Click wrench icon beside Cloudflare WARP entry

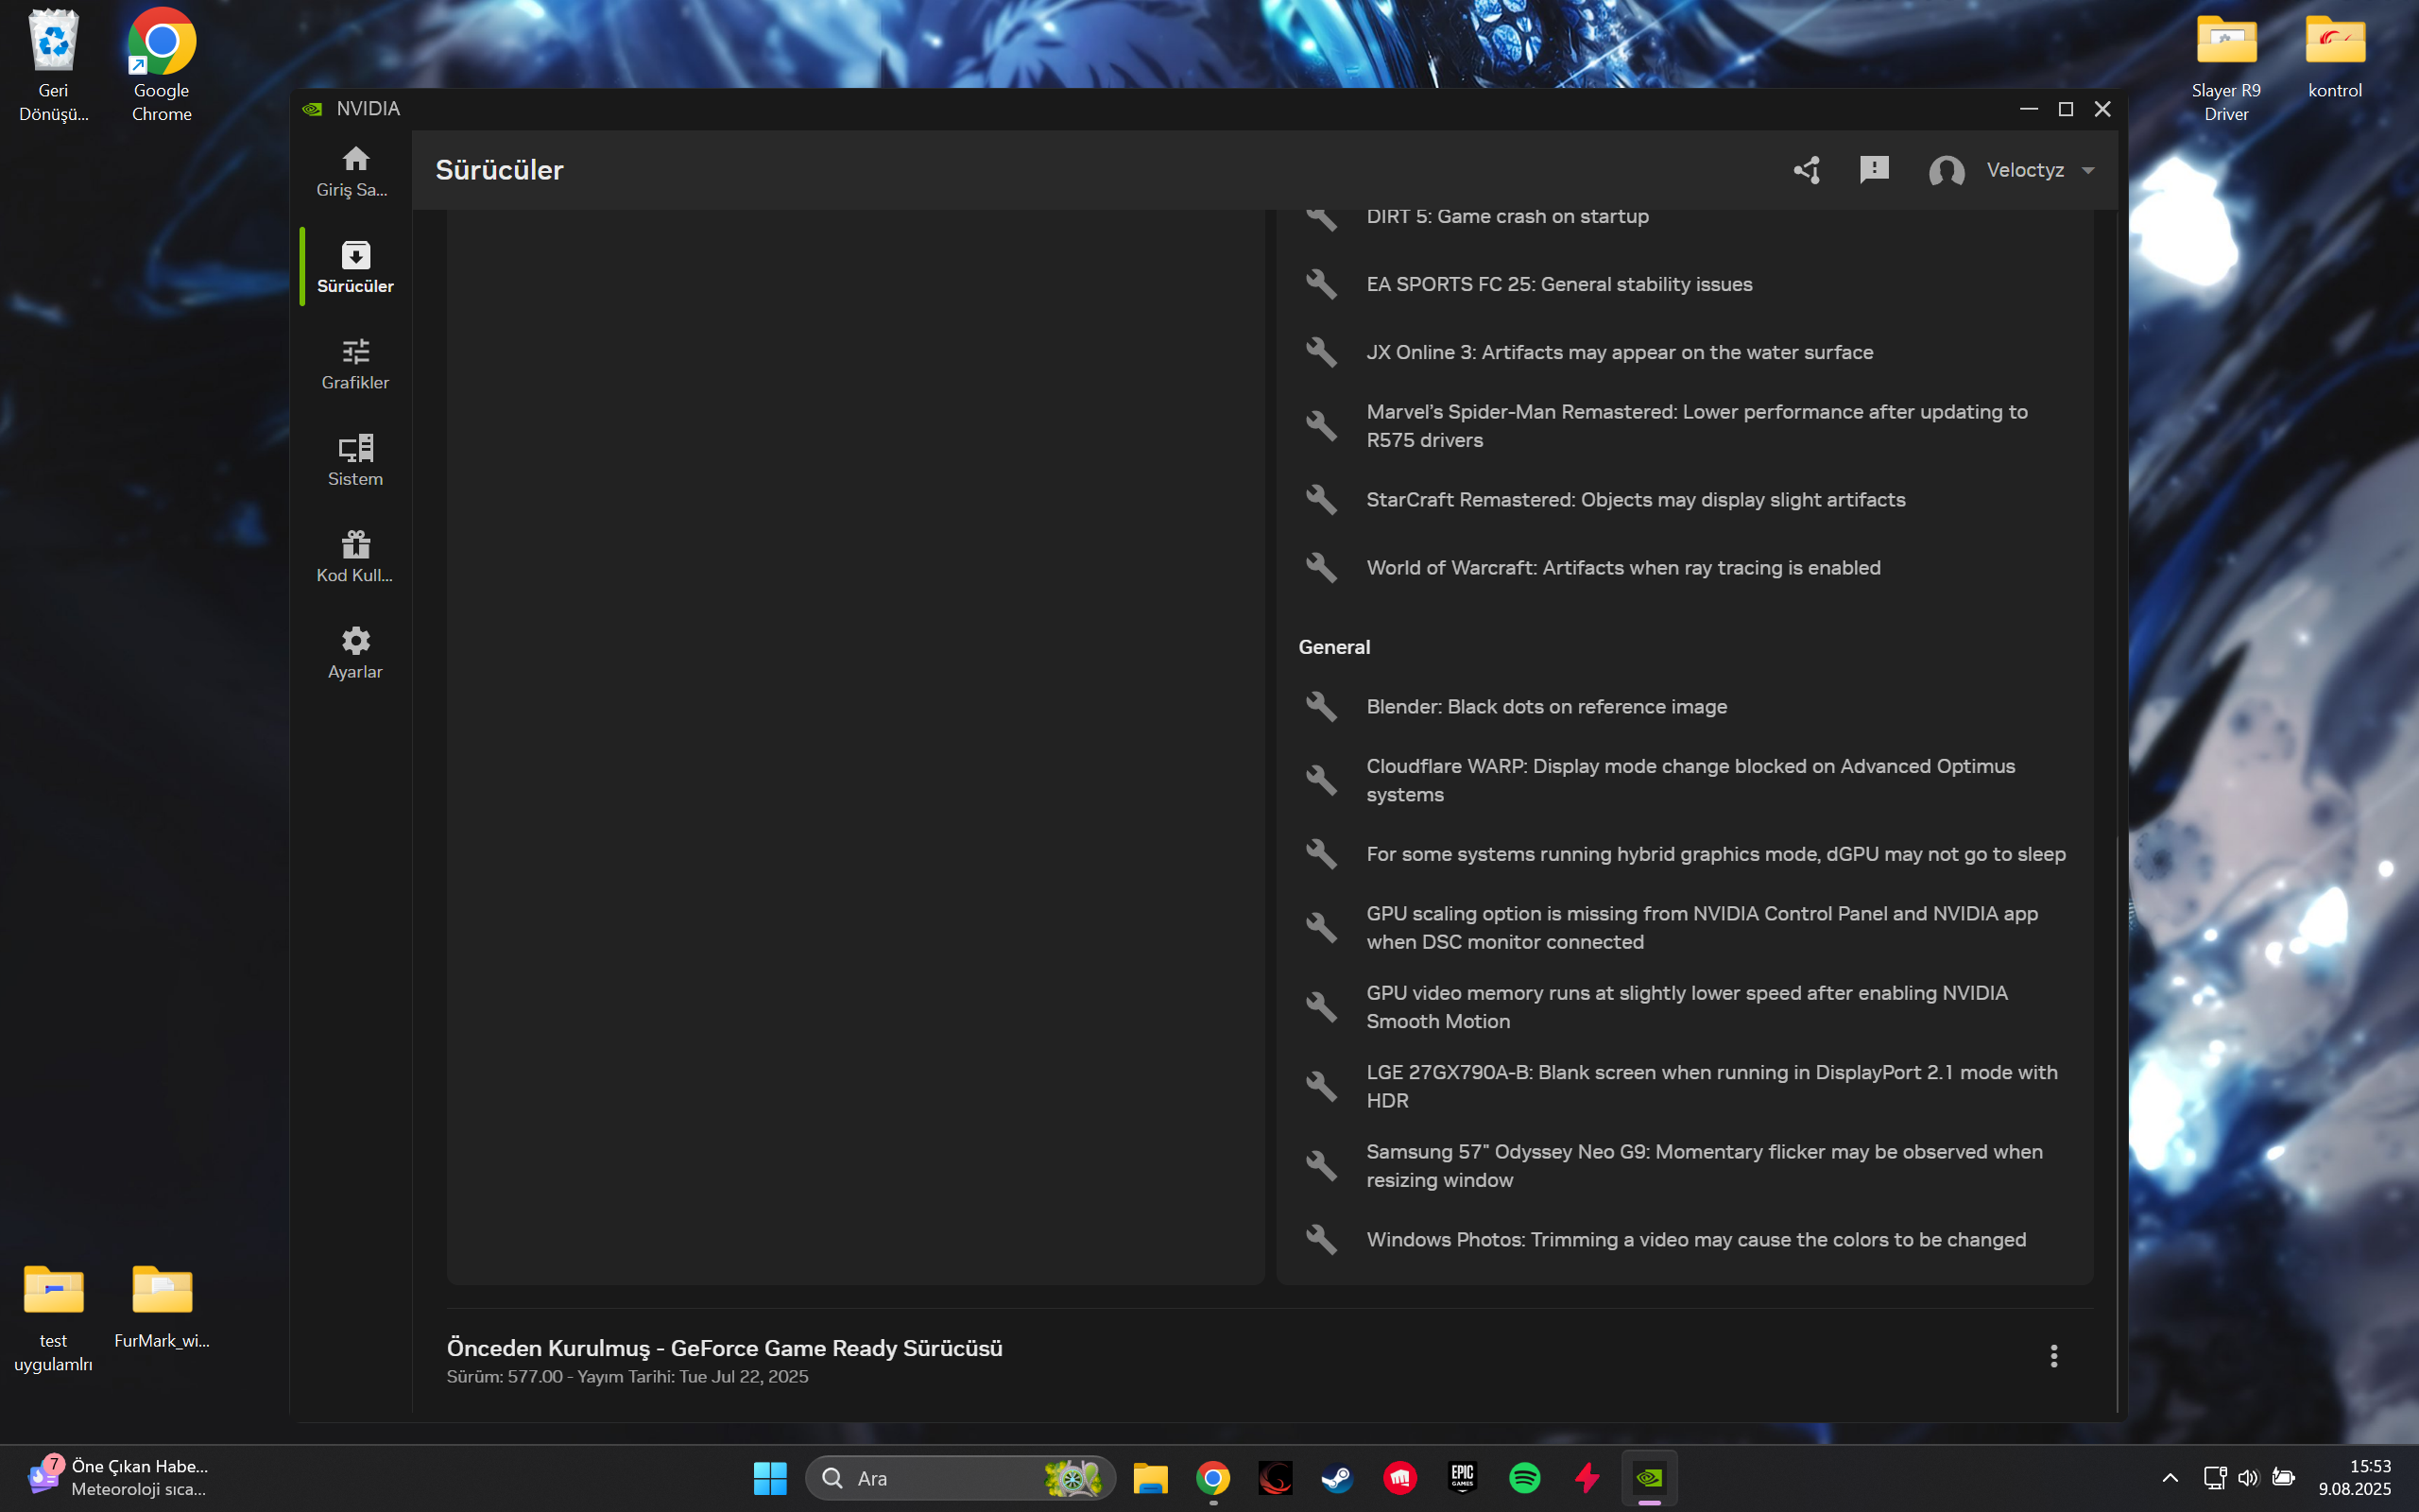1321,780
